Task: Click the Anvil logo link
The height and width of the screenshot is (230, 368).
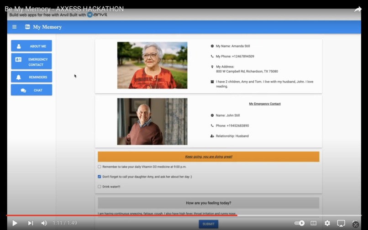Action: [97, 15]
